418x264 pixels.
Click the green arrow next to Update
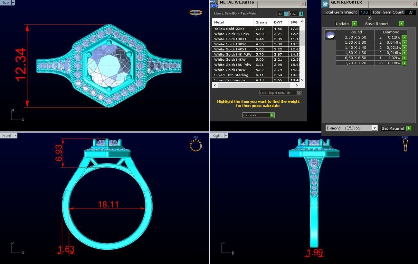[x=354, y=24]
